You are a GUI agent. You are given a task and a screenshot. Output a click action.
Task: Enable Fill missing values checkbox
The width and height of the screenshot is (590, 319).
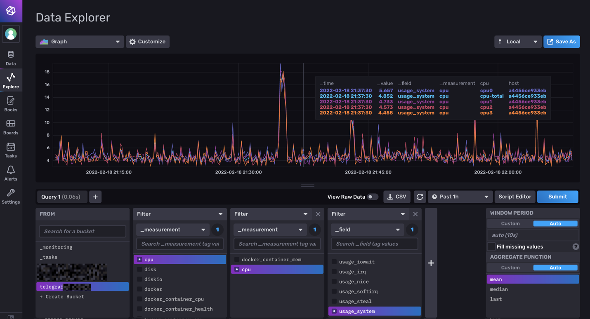[x=491, y=247]
